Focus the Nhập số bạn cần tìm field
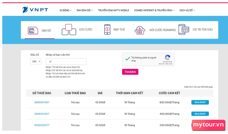Image resolution: width=228 pixels, height=134 pixels. pyautogui.click(x=66, y=61)
